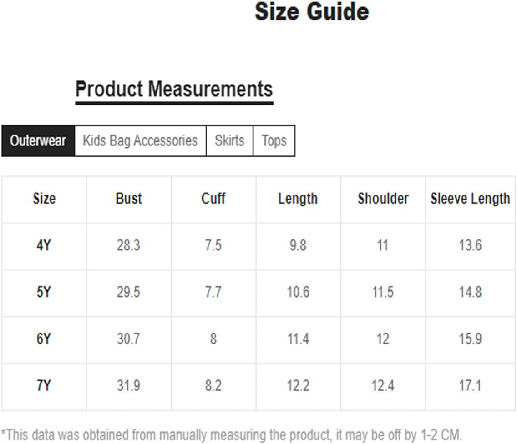Switch to the Tops tab
Image resolution: width=517 pixels, height=444 pixels.
click(x=274, y=141)
